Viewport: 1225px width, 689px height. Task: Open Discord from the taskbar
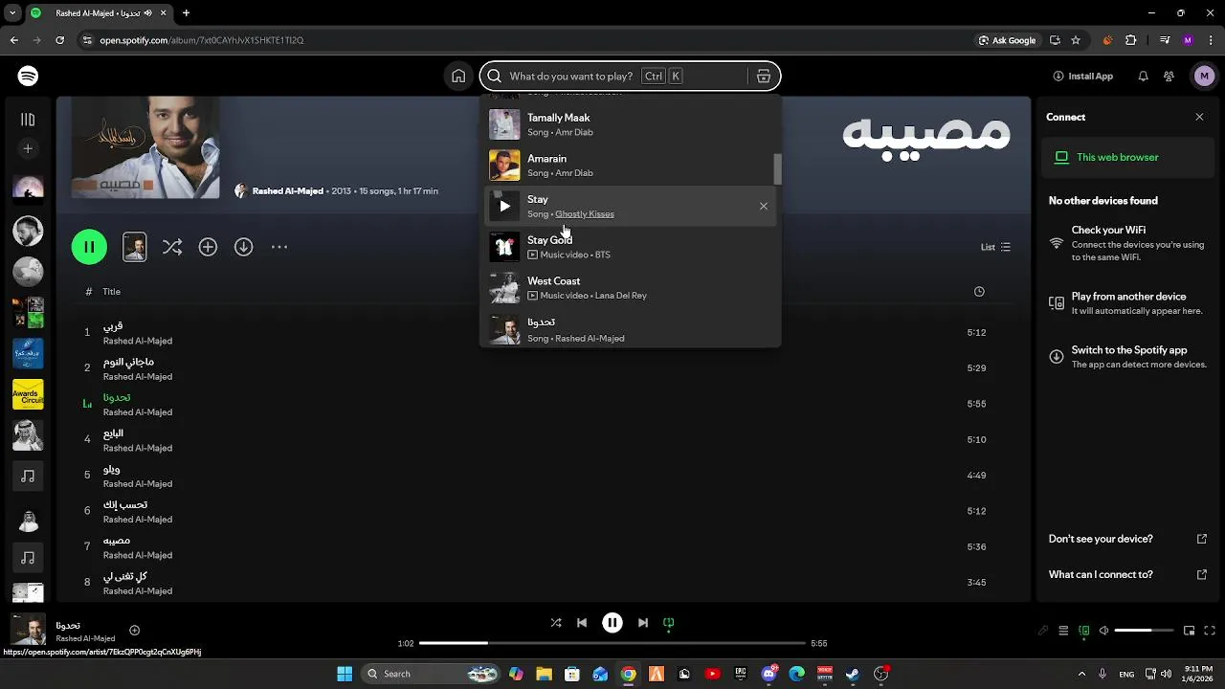click(769, 674)
